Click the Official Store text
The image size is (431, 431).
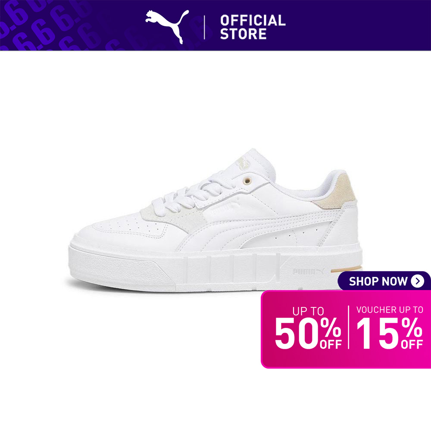(253, 27)
